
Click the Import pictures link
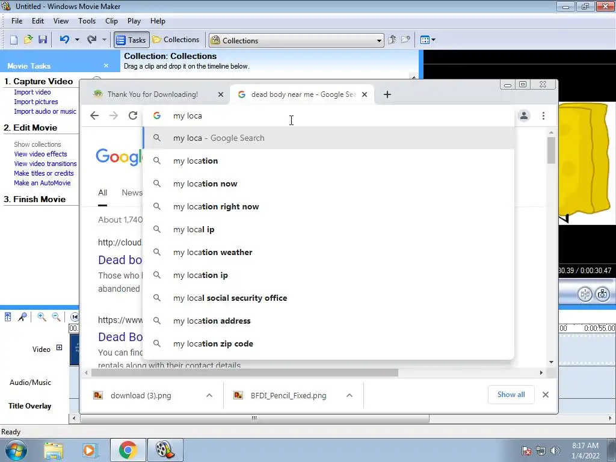point(35,102)
